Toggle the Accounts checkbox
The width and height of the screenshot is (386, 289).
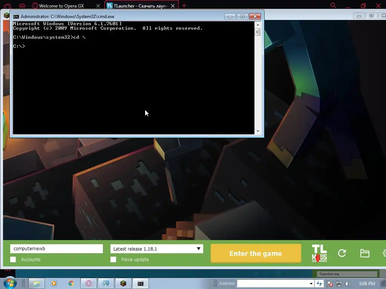click(13, 260)
